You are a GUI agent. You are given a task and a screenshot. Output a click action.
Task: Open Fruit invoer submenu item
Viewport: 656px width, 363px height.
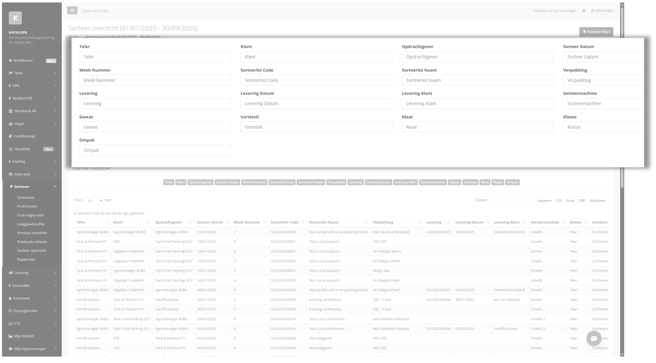[x=27, y=206]
